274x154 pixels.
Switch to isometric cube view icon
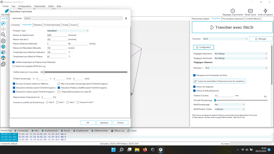[x=3, y=47]
